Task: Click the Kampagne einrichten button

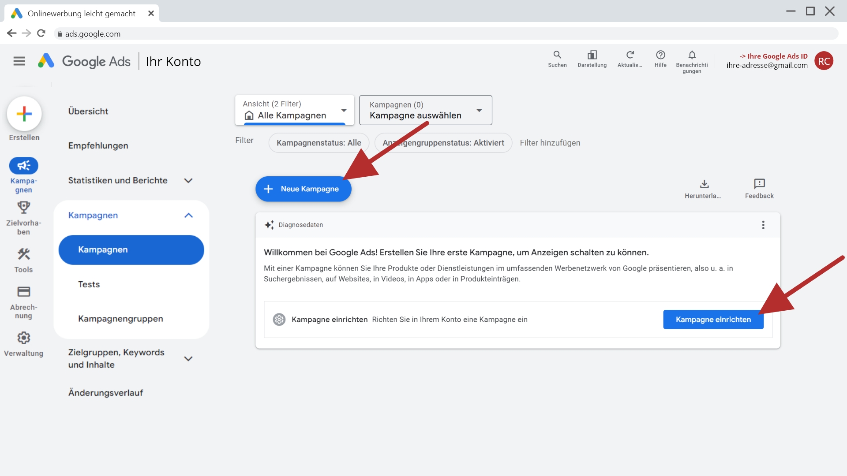Action: (713, 320)
